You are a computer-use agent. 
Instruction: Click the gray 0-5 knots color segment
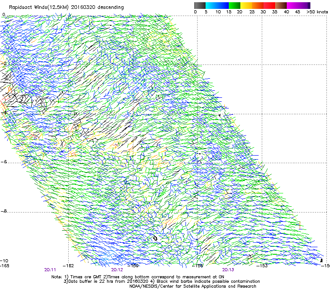click(200, 5)
